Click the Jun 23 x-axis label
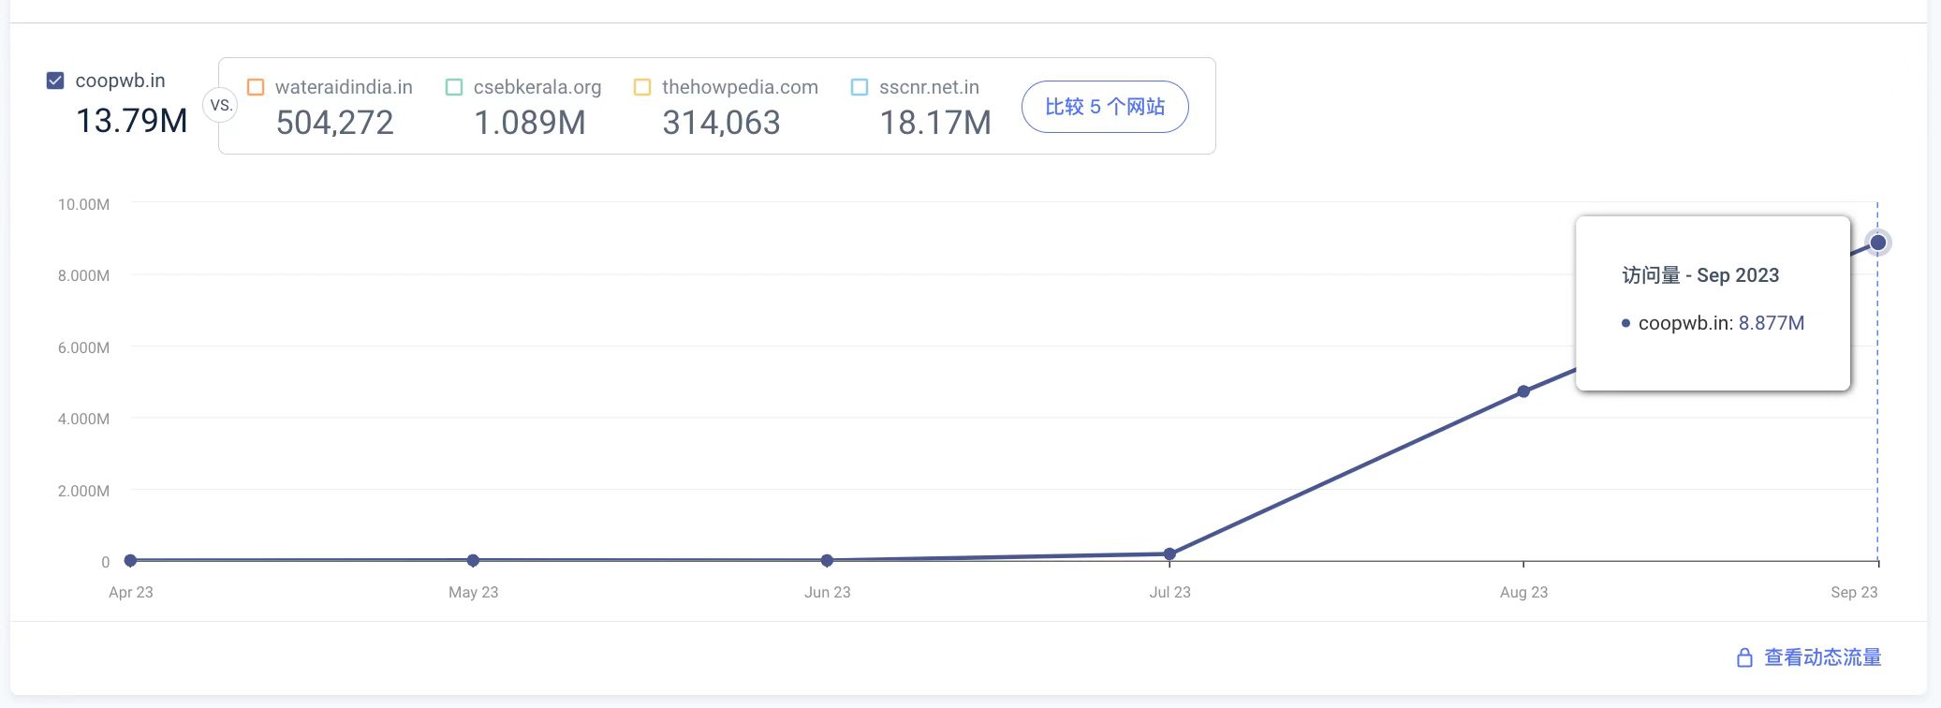Image resolution: width=1941 pixels, height=708 pixels. [828, 592]
